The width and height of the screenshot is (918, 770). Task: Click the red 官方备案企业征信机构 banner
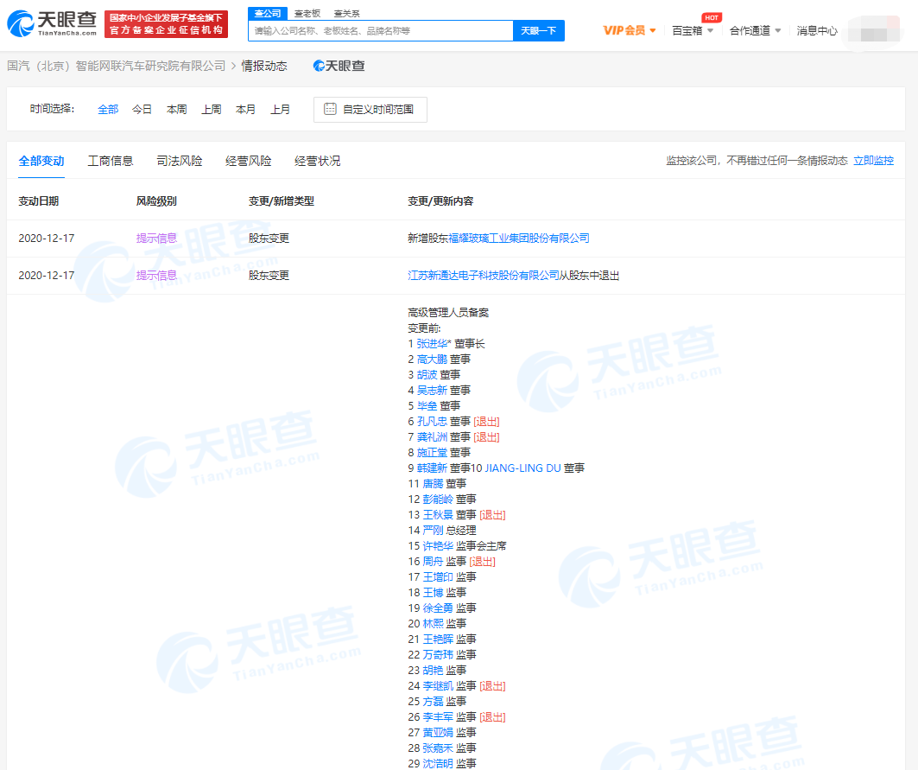coord(167,24)
